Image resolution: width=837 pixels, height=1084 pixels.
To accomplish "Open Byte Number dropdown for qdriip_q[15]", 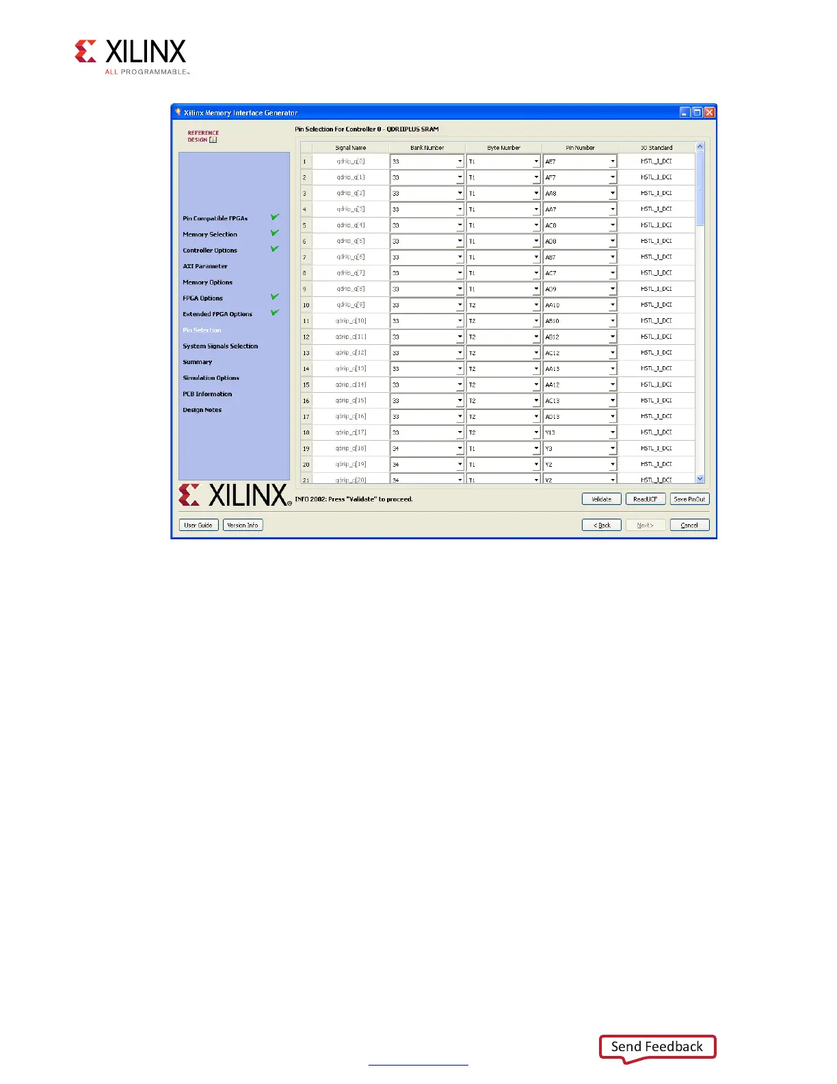I will coord(537,401).
